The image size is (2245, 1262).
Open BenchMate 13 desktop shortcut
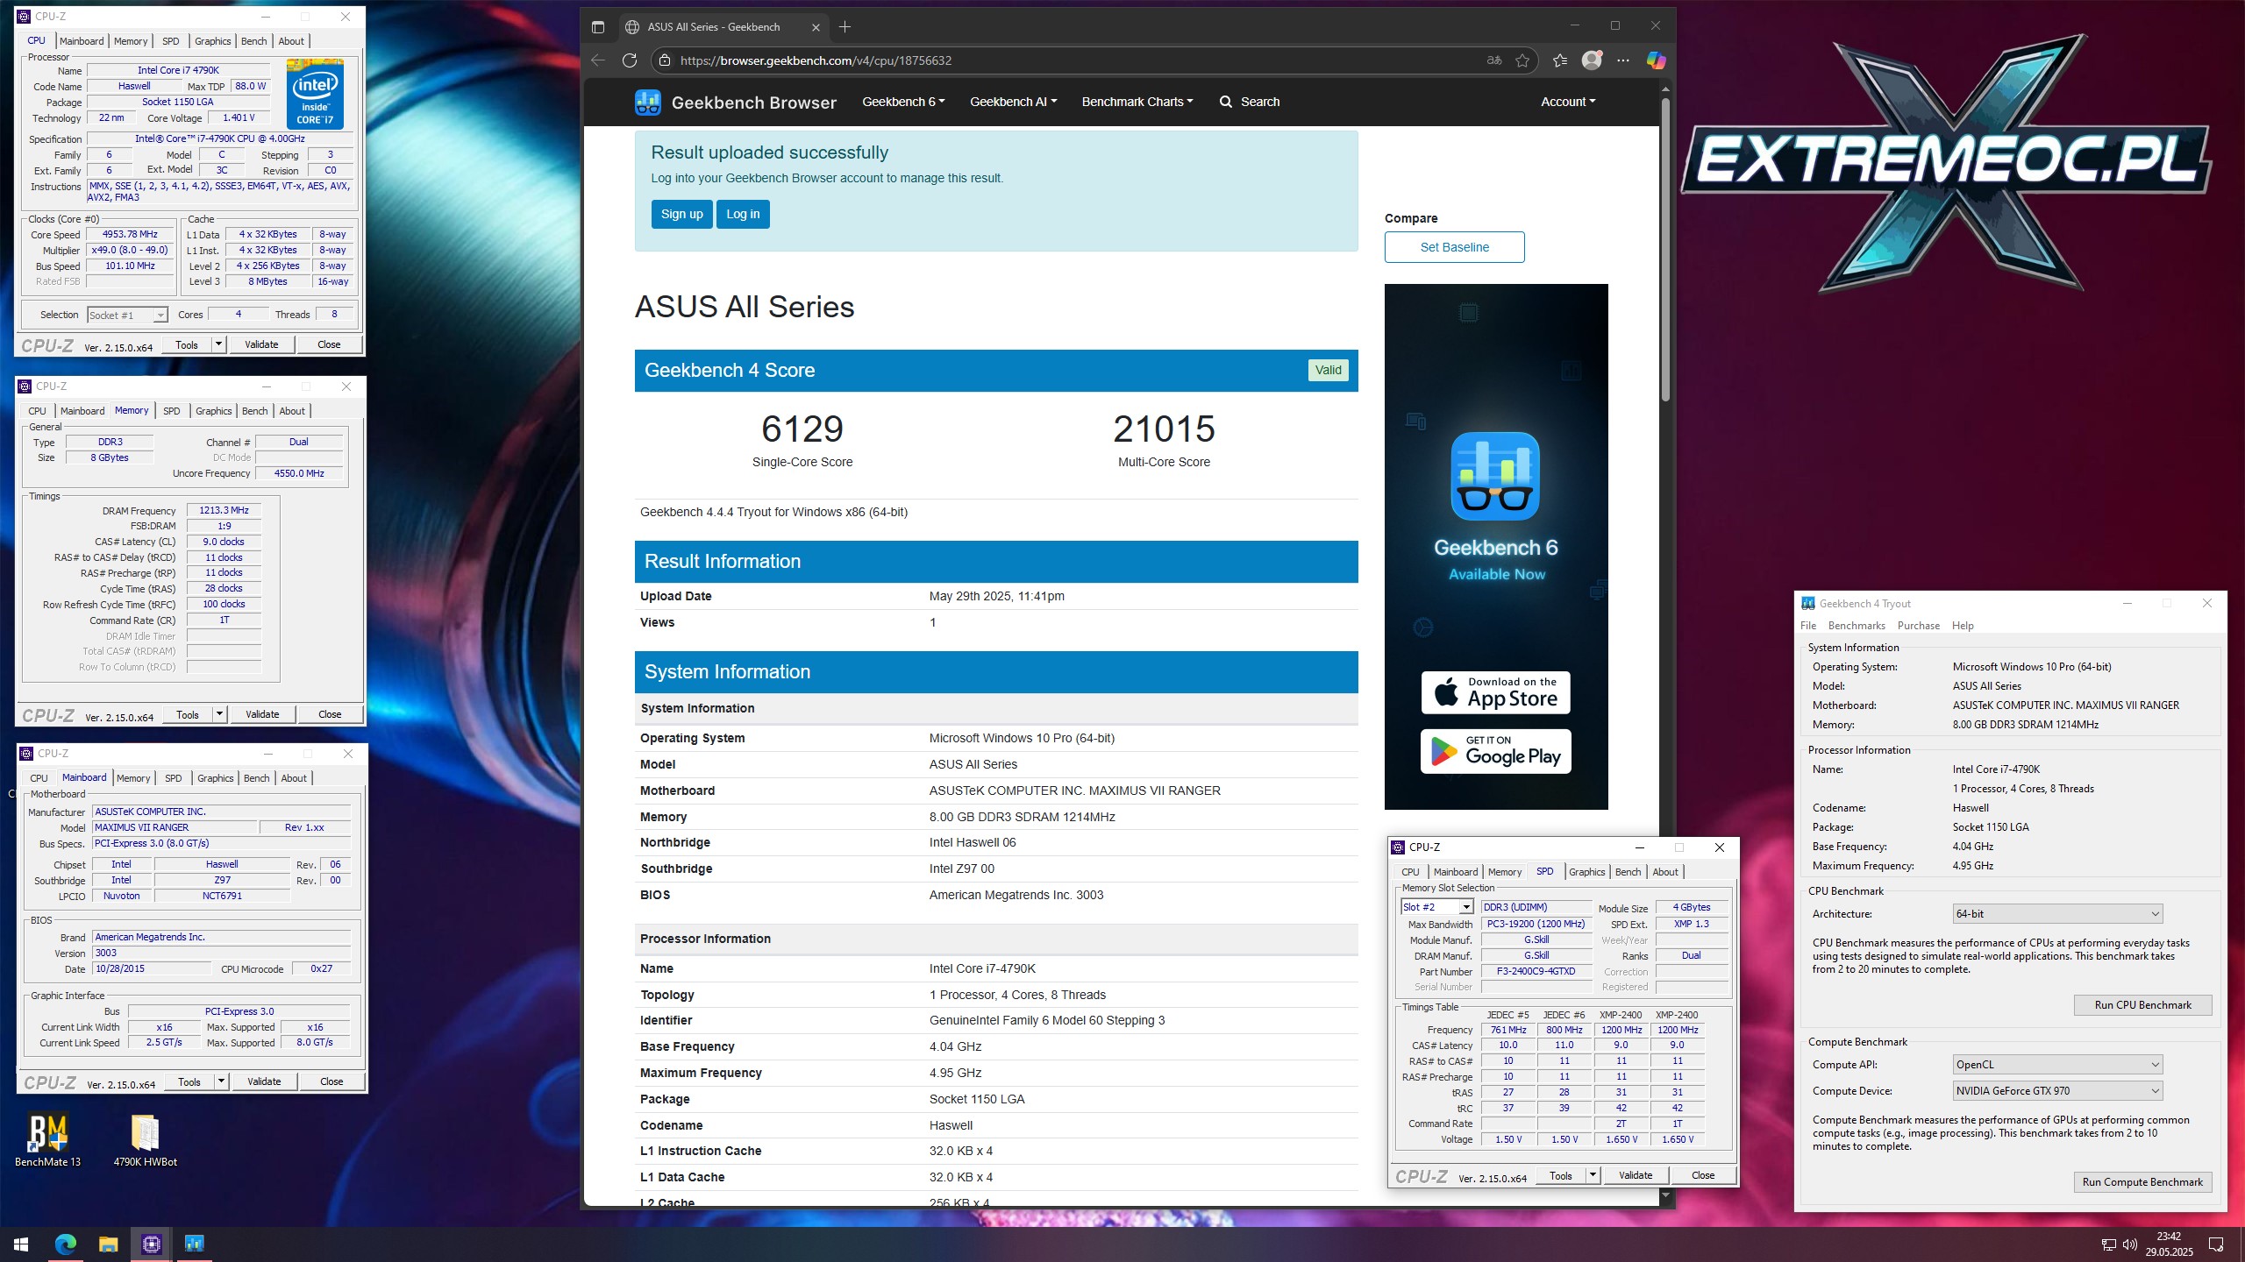coord(48,1140)
